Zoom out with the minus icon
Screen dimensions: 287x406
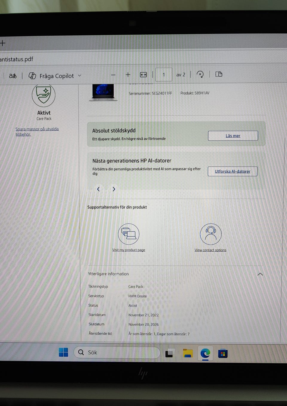tap(113, 75)
